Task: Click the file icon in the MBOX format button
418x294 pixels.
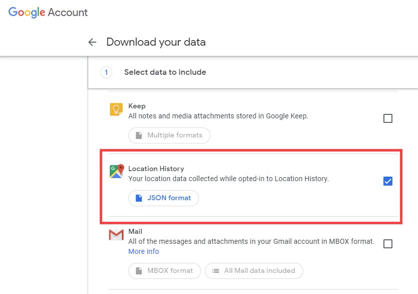Action: (x=139, y=271)
